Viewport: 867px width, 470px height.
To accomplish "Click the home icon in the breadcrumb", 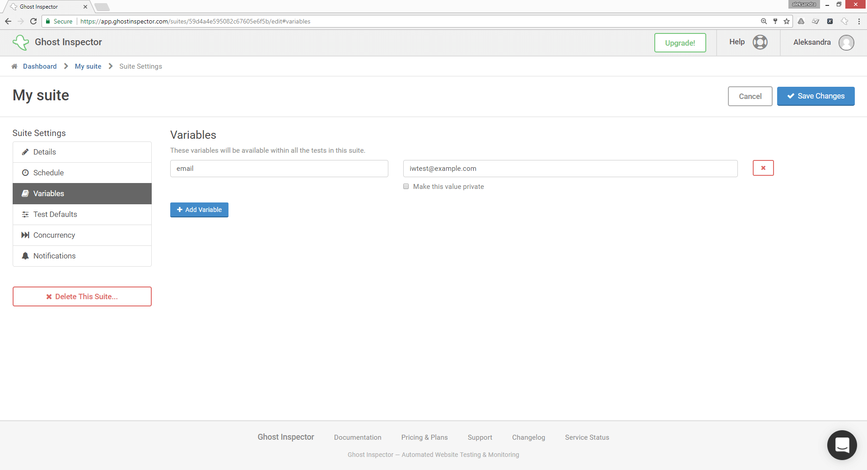I will click(14, 66).
